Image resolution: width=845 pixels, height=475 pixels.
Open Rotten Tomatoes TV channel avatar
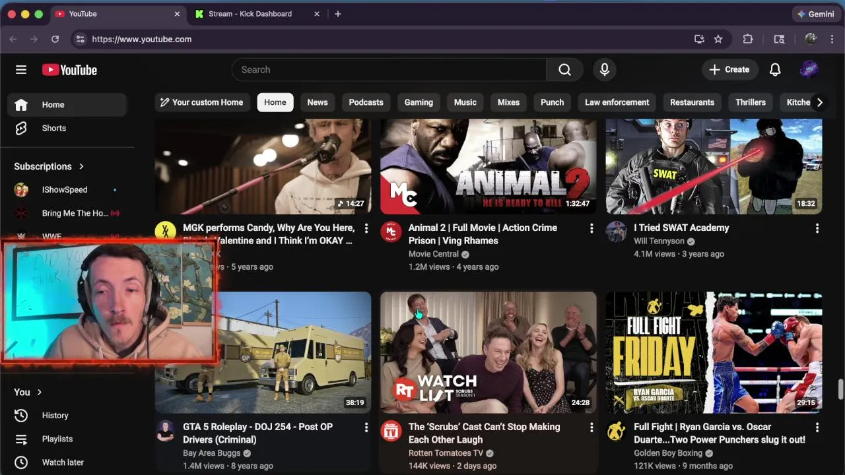(391, 431)
